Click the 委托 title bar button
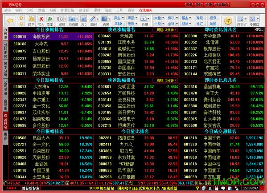This screenshot has height=193, width=267. (198, 4)
